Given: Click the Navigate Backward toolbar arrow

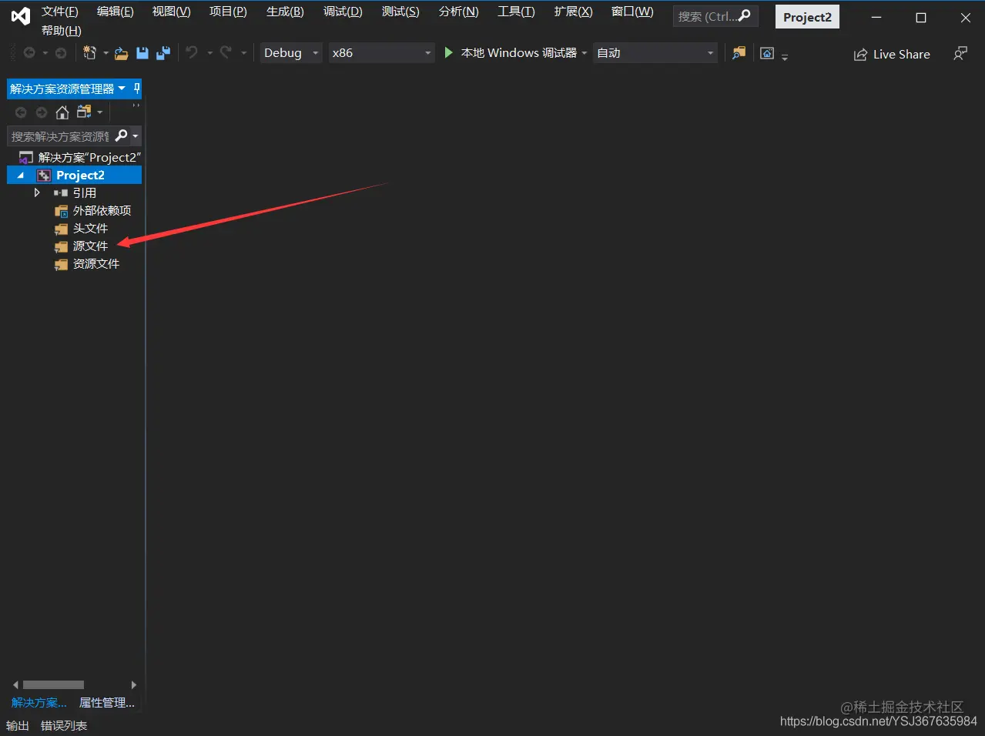Looking at the screenshot, I should (x=29, y=53).
